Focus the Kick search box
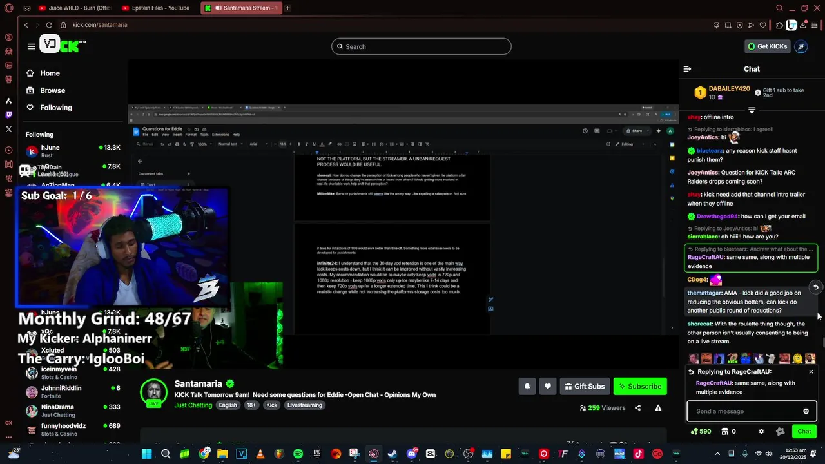The width and height of the screenshot is (825, 464). 422,46
